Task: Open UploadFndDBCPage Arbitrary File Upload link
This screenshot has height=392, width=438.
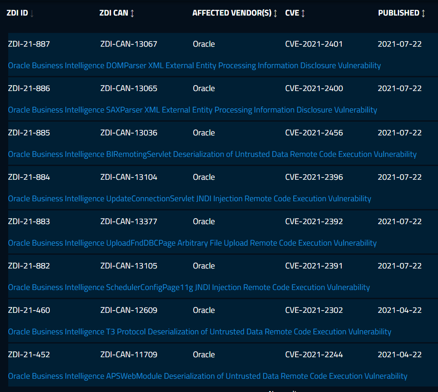Action: (x=192, y=243)
